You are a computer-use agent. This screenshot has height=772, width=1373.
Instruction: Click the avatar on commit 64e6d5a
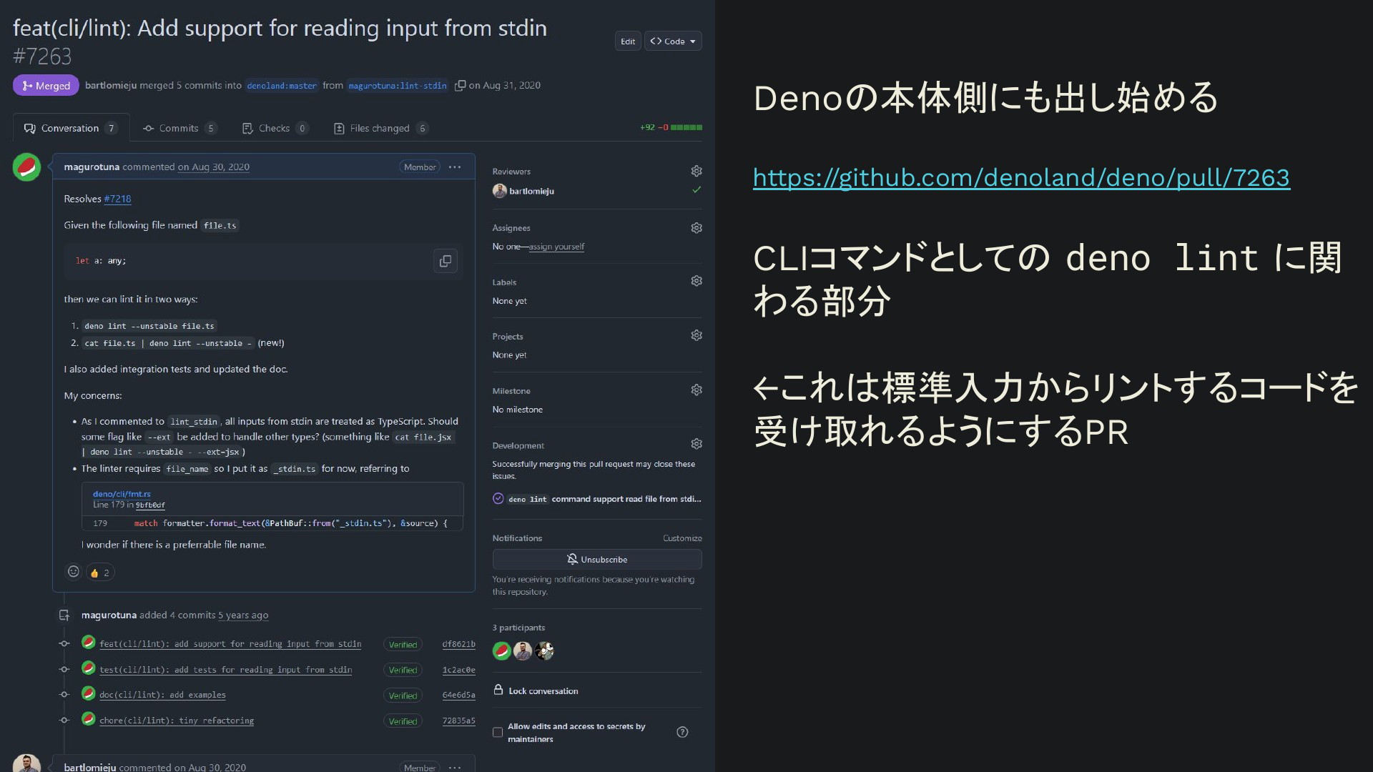point(89,693)
